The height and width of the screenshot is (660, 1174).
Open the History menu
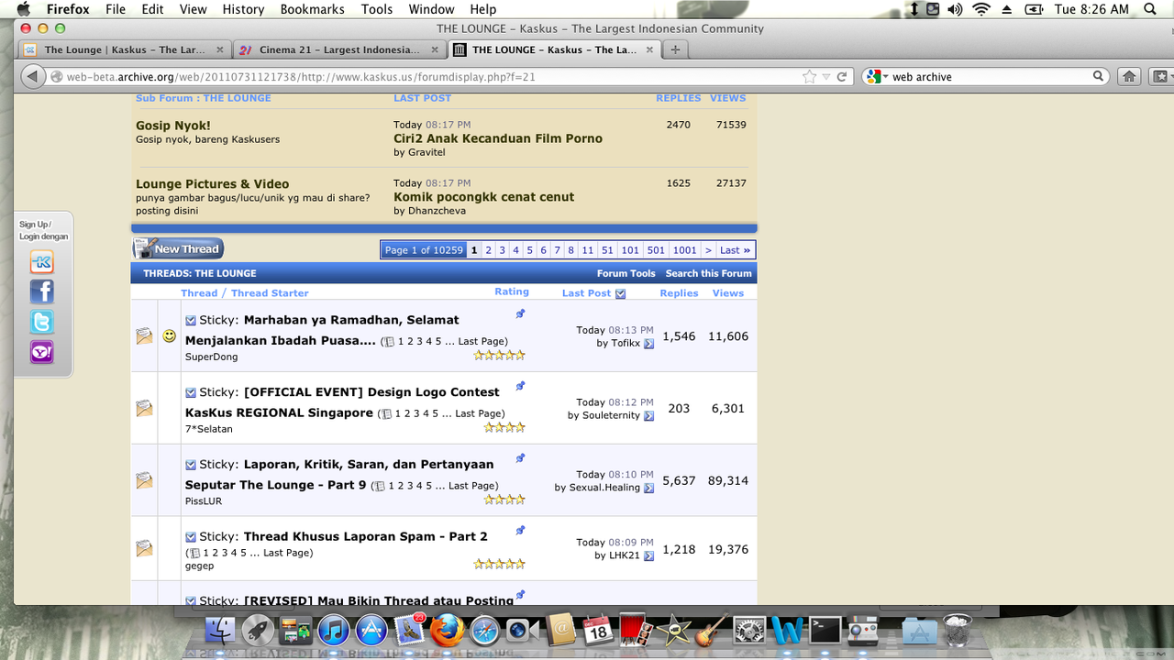point(243,9)
